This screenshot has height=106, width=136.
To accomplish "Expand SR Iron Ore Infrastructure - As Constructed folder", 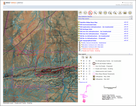I will 79,31.
